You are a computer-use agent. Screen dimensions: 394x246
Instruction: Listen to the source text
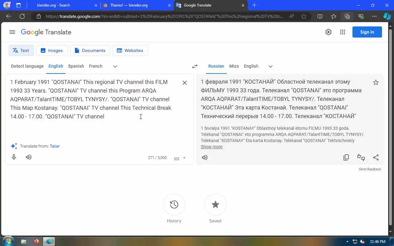pyautogui.click(x=29, y=157)
